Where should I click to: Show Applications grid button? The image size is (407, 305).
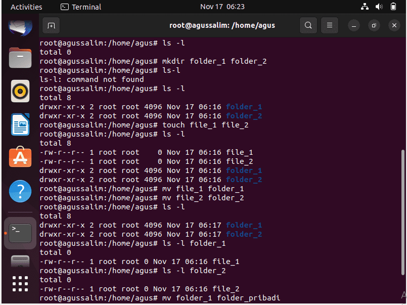(20, 284)
